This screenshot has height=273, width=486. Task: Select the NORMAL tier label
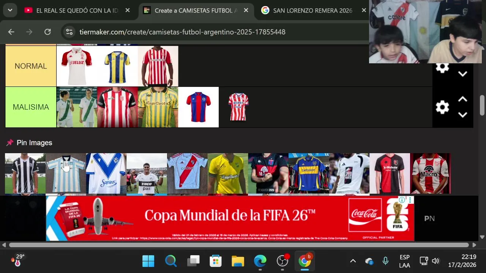pos(31,66)
